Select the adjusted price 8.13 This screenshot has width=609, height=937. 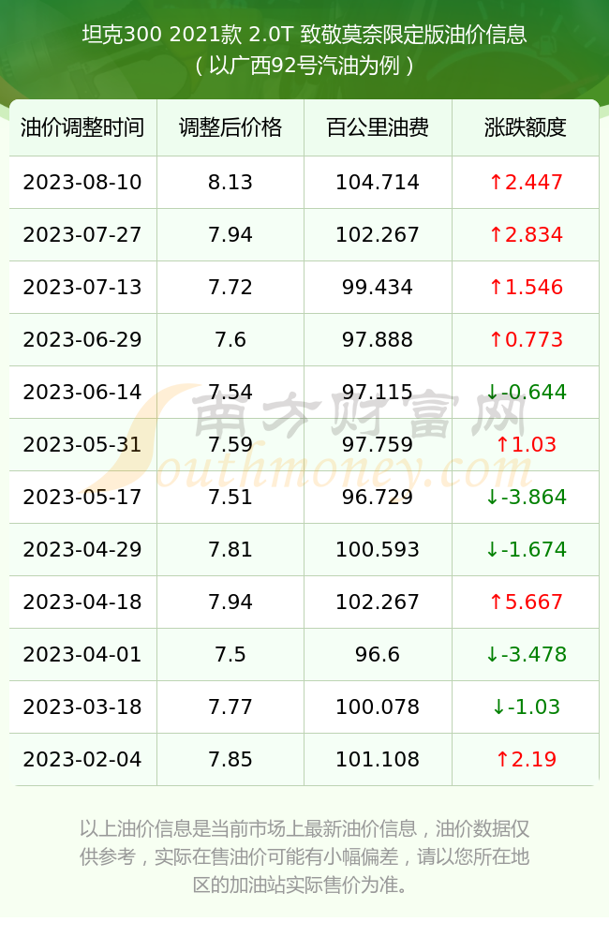coord(230,183)
